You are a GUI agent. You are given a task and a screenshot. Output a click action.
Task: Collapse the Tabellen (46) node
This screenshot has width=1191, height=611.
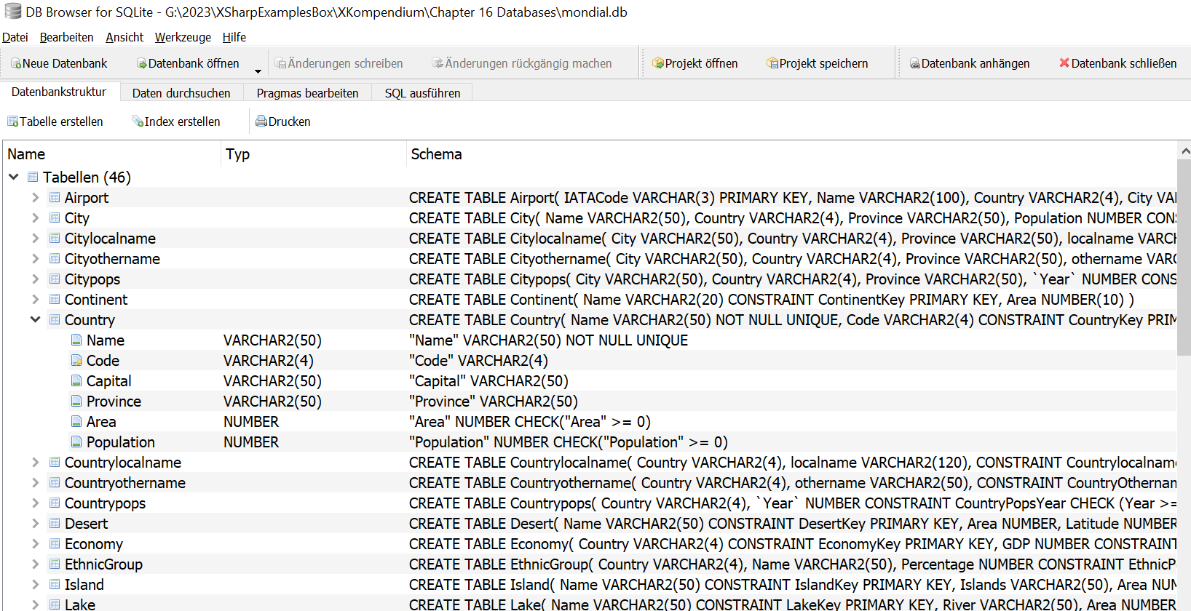point(14,177)
